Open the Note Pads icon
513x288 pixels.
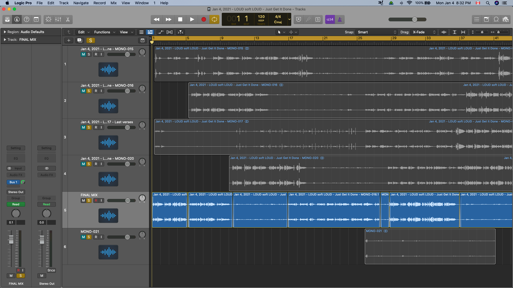pos(486,19)
